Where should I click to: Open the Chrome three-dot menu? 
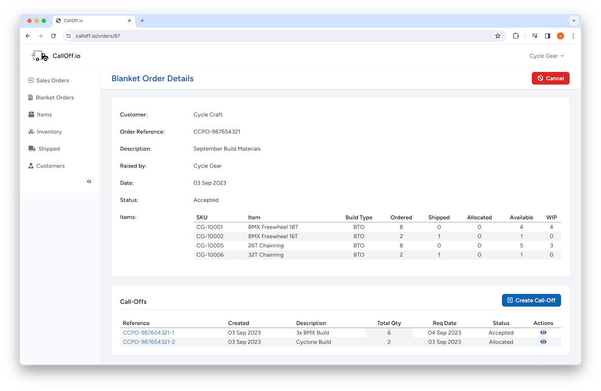(x=573, y=36)
